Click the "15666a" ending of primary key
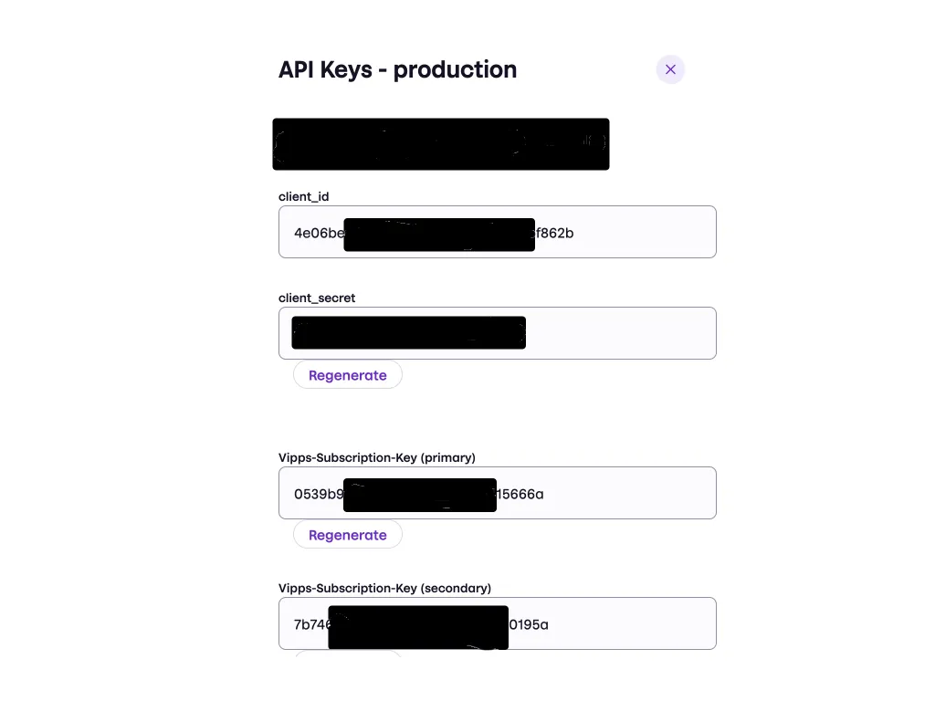Image resolution: width=935 pixels, height=701 pixels. click(520, 494)
